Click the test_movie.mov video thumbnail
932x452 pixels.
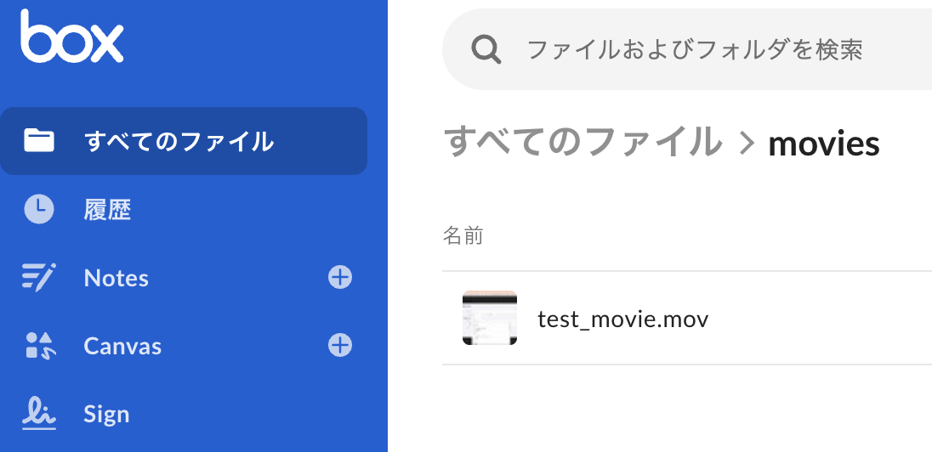[490, 318]
